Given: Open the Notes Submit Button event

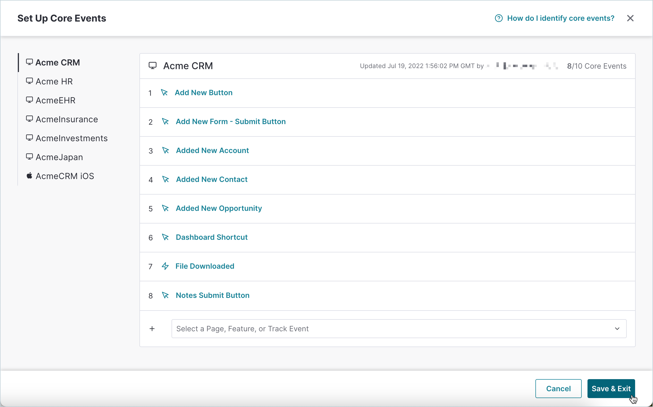Looking at the screenshot, I should (213, 295).
